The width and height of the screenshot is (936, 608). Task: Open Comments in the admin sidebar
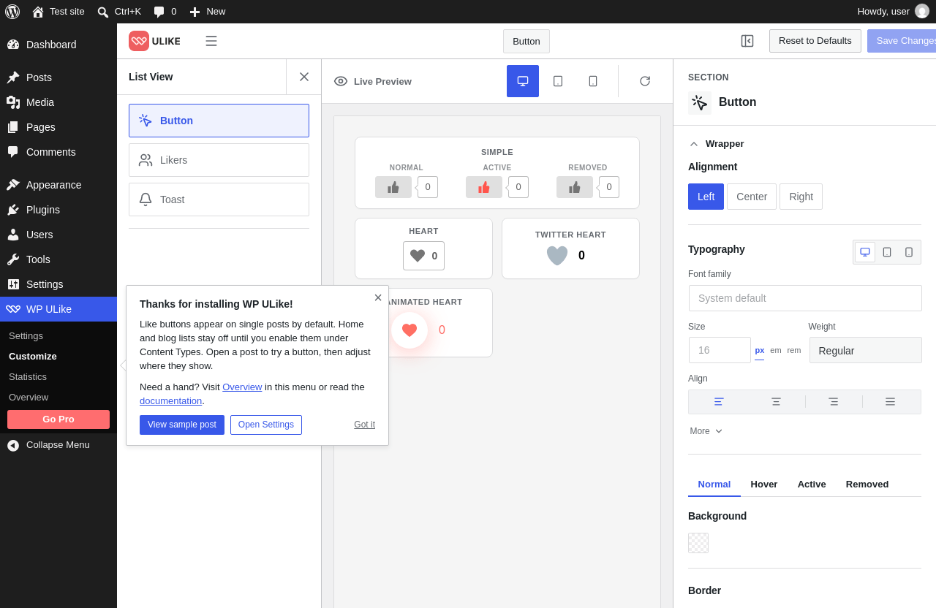click(x=58, y=152)
